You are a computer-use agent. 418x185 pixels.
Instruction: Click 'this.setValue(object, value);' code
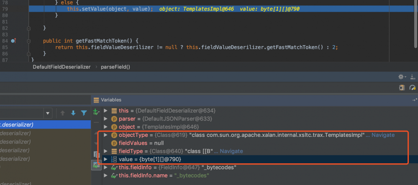110,9
